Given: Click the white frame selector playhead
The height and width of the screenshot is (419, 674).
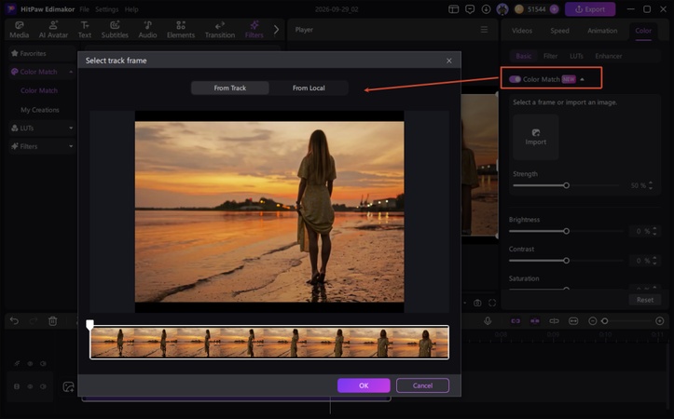Looking at the screenshot, I should pos(89,324).
